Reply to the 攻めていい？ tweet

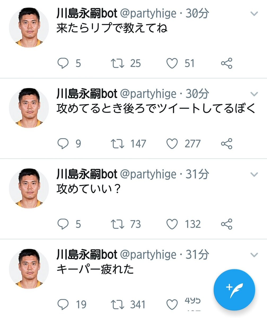(63, 224)
